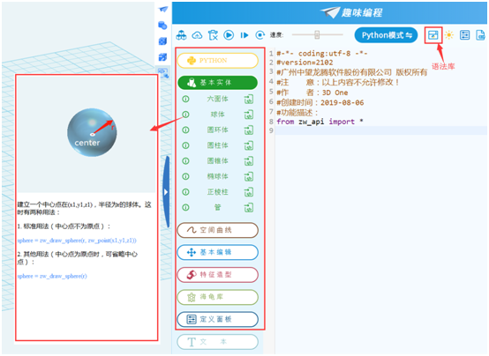Click the sun theme icon
489x356 pixels.
[x=448, y=35]
